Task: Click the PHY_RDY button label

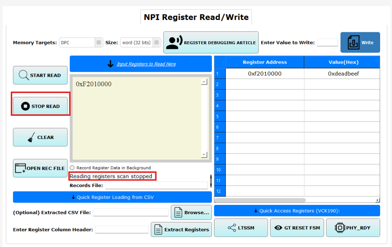Action: click(358, 228)
